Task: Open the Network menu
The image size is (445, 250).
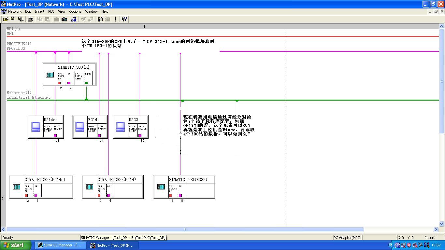Action: (x=15, y=11)
